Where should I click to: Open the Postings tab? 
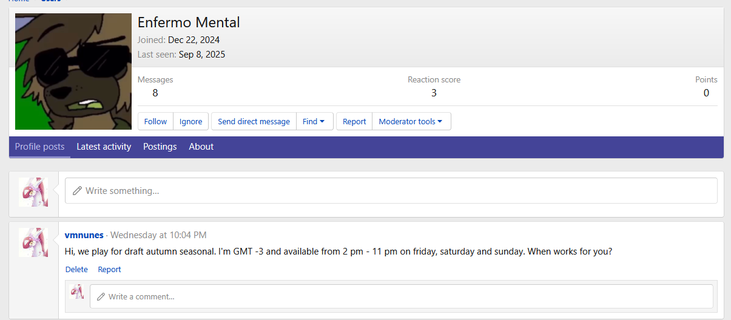(160, 147)
